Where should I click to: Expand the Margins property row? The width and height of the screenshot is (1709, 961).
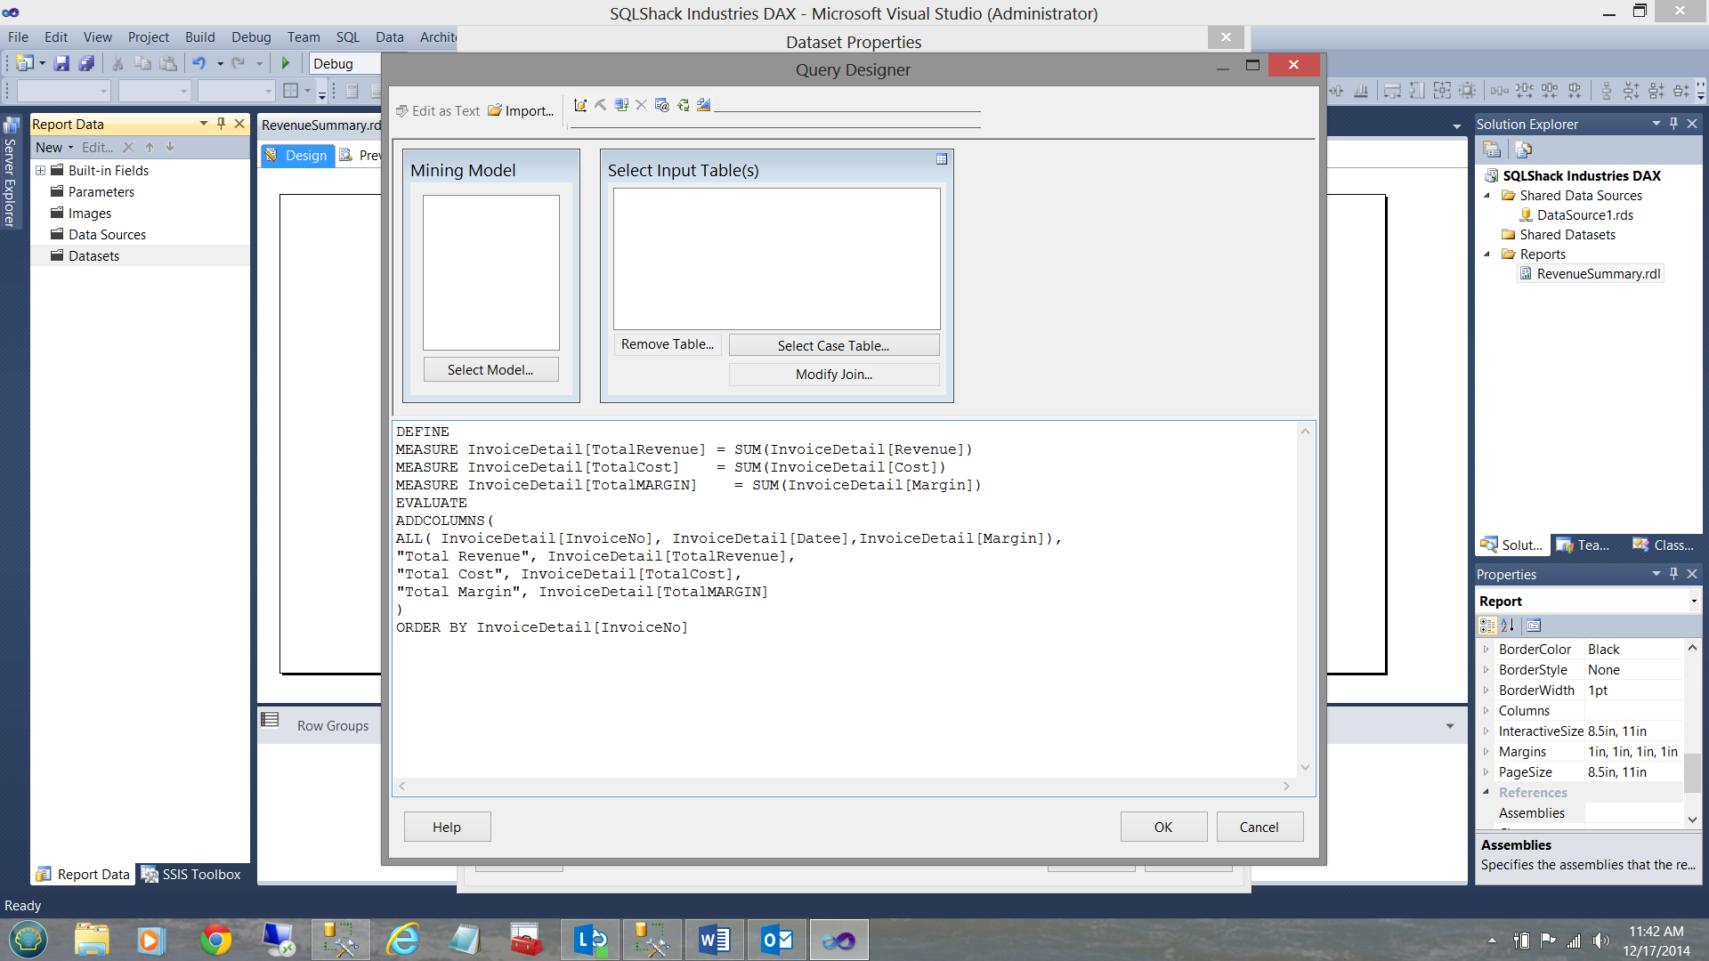click(x=1486, y=752)
